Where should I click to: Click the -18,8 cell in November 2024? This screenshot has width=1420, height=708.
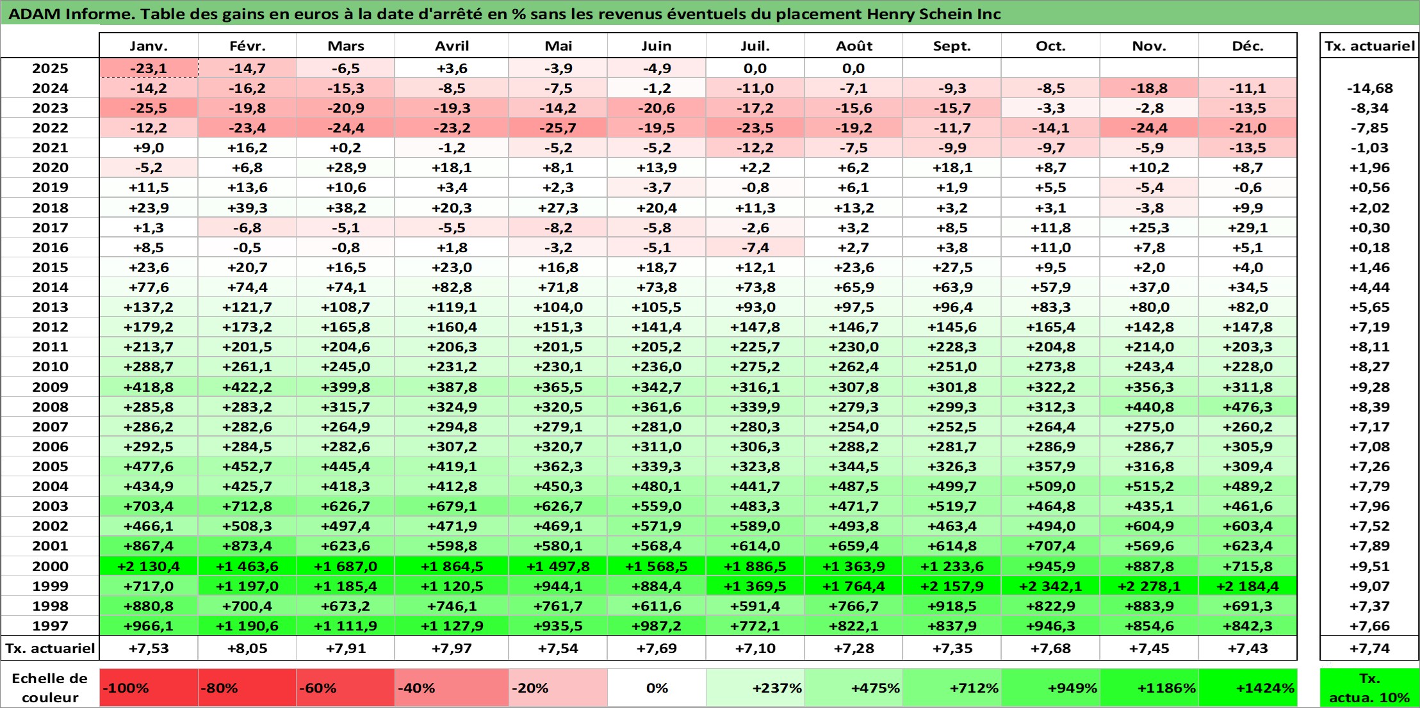(x=1149, y=88)
